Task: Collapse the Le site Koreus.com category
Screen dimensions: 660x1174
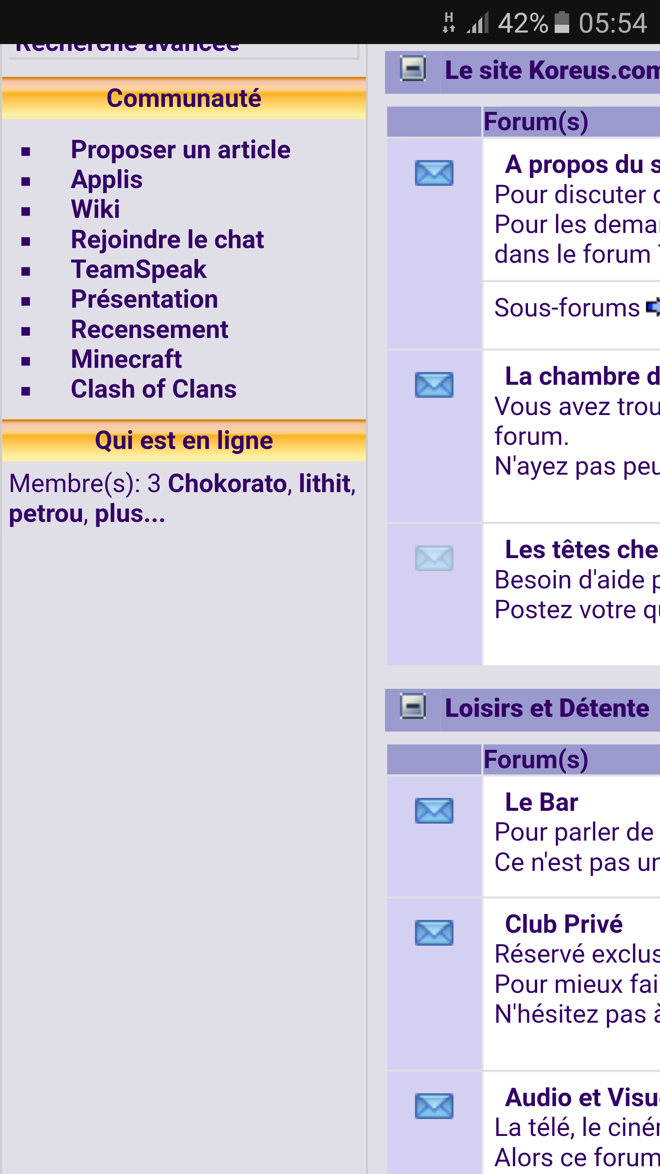Action: tap(412, 69)
